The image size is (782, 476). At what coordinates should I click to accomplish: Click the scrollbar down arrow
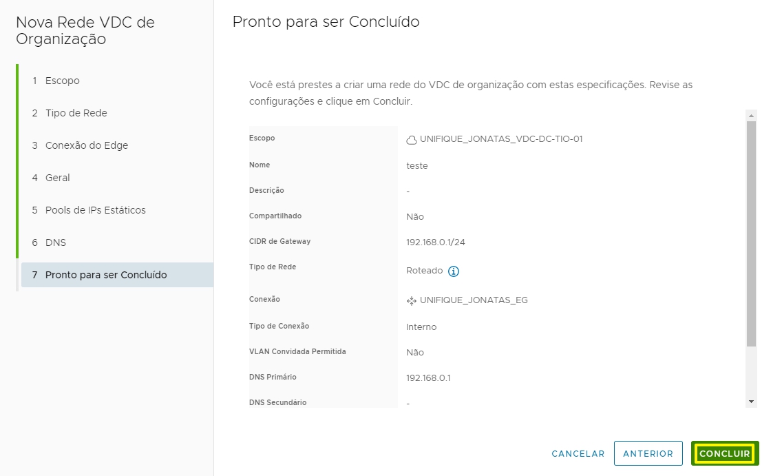[x=751, y=402]
